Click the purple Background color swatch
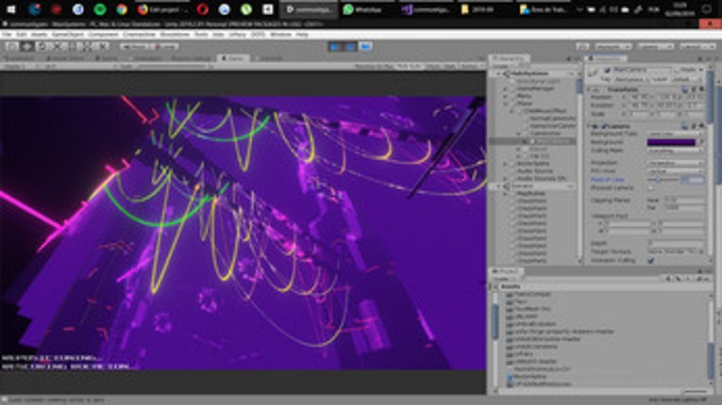The height and width of the screenshot is (405, 722). [x=671, y=142]
